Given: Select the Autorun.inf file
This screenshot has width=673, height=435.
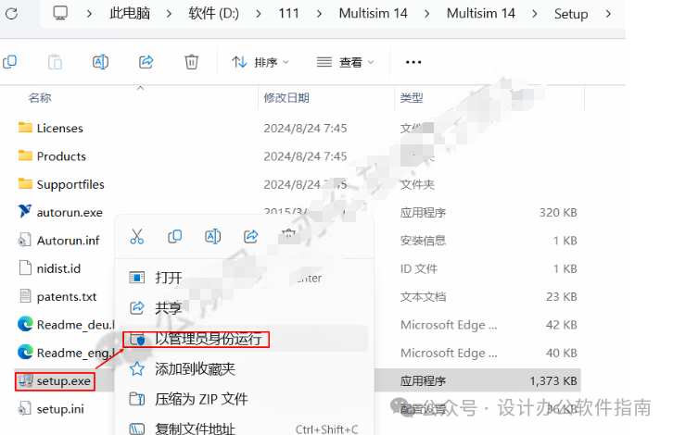Looking at the screenshot, I should point(68,241).
